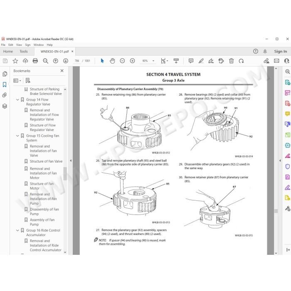Open Structure of Parking Brake Solenoid Valve

46,91
